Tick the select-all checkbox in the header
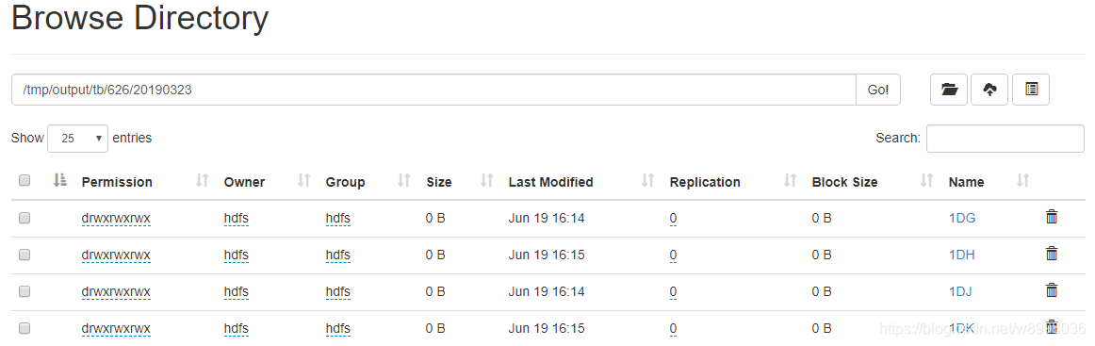Image resolution: width=1095 pixels, height=346 pixels. pyautogui.click(x=25, y=181)
